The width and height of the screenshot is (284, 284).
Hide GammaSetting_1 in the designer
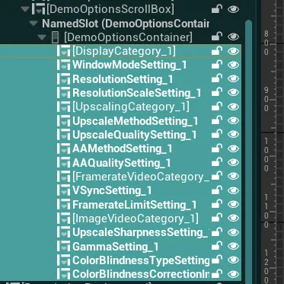click(233, 246)
